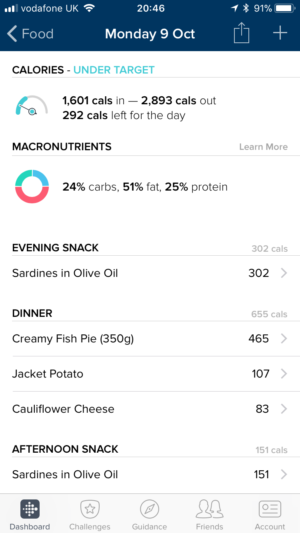Expand Creamy Fish Pie entry chevron

[x=284, y=339]
